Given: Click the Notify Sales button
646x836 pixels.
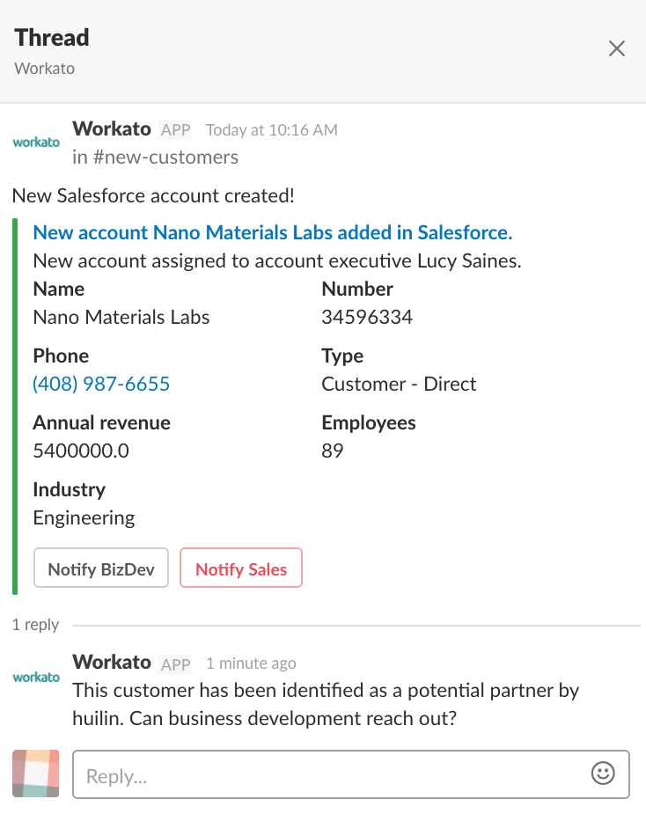Looking at the screenshot, I should tap(240, 568).
